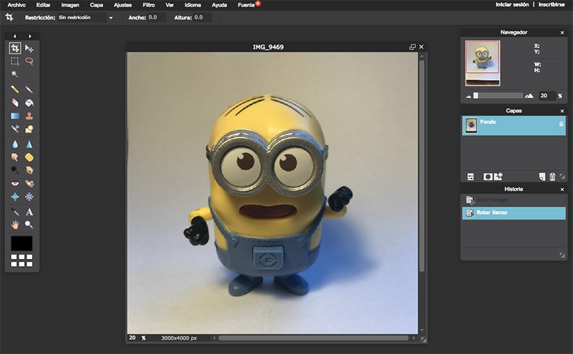
Task: Create a new layer in Capas
Action: point(542,177)
